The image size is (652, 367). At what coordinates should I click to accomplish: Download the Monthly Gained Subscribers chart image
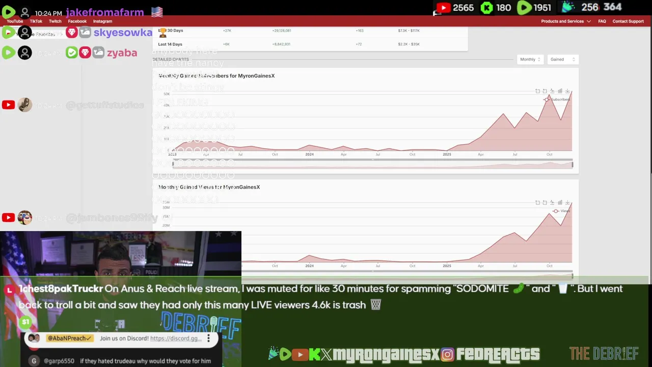pos(567,91)
